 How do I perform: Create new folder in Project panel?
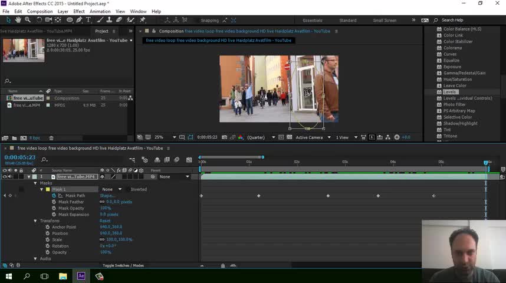point(15,138)
